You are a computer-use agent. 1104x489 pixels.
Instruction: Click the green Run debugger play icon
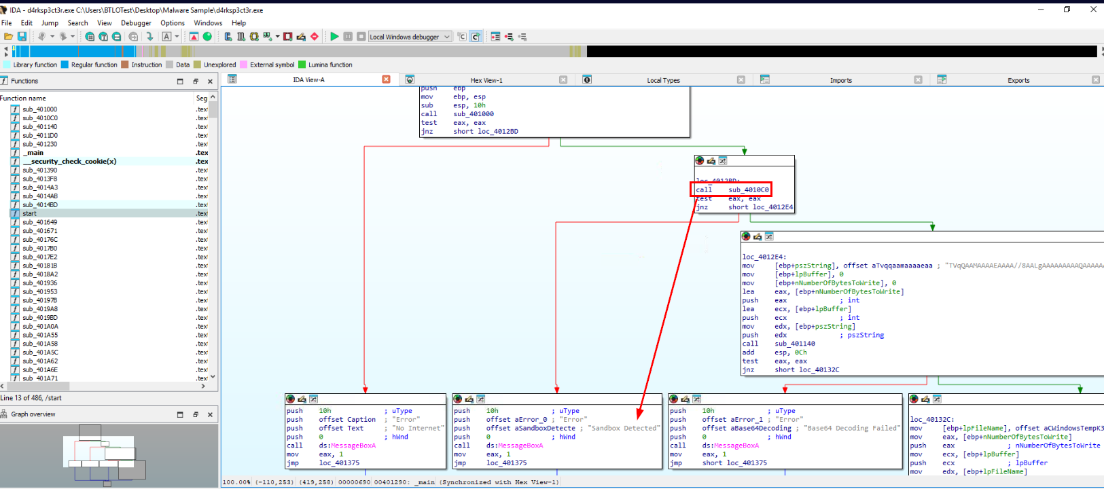334,37
